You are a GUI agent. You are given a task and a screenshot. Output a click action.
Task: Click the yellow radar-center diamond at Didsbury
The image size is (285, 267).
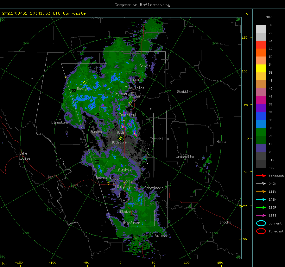click(x=121, y=138)
